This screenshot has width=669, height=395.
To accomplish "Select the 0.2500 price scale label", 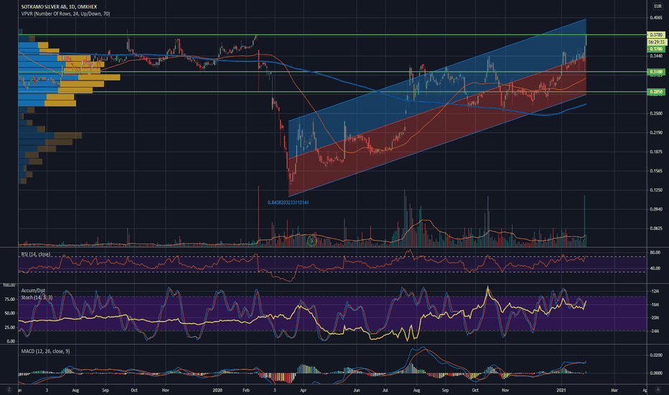I will tap(656, 113).
